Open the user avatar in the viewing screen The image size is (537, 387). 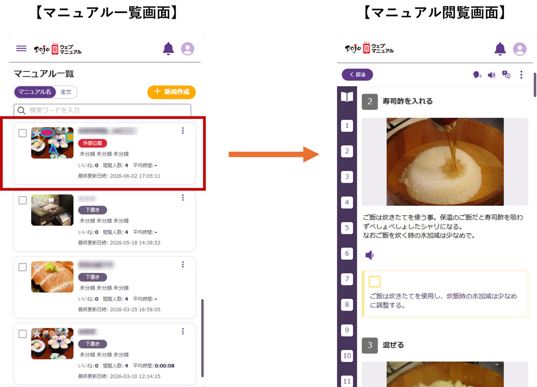point(520,48)
